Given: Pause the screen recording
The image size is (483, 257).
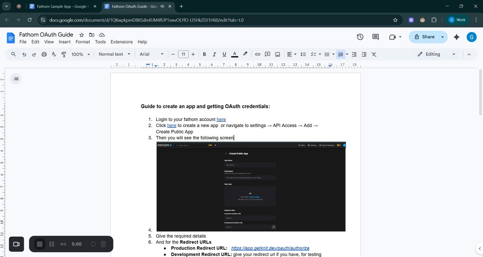Looking at the screenshot, I should tap(52, 244).
